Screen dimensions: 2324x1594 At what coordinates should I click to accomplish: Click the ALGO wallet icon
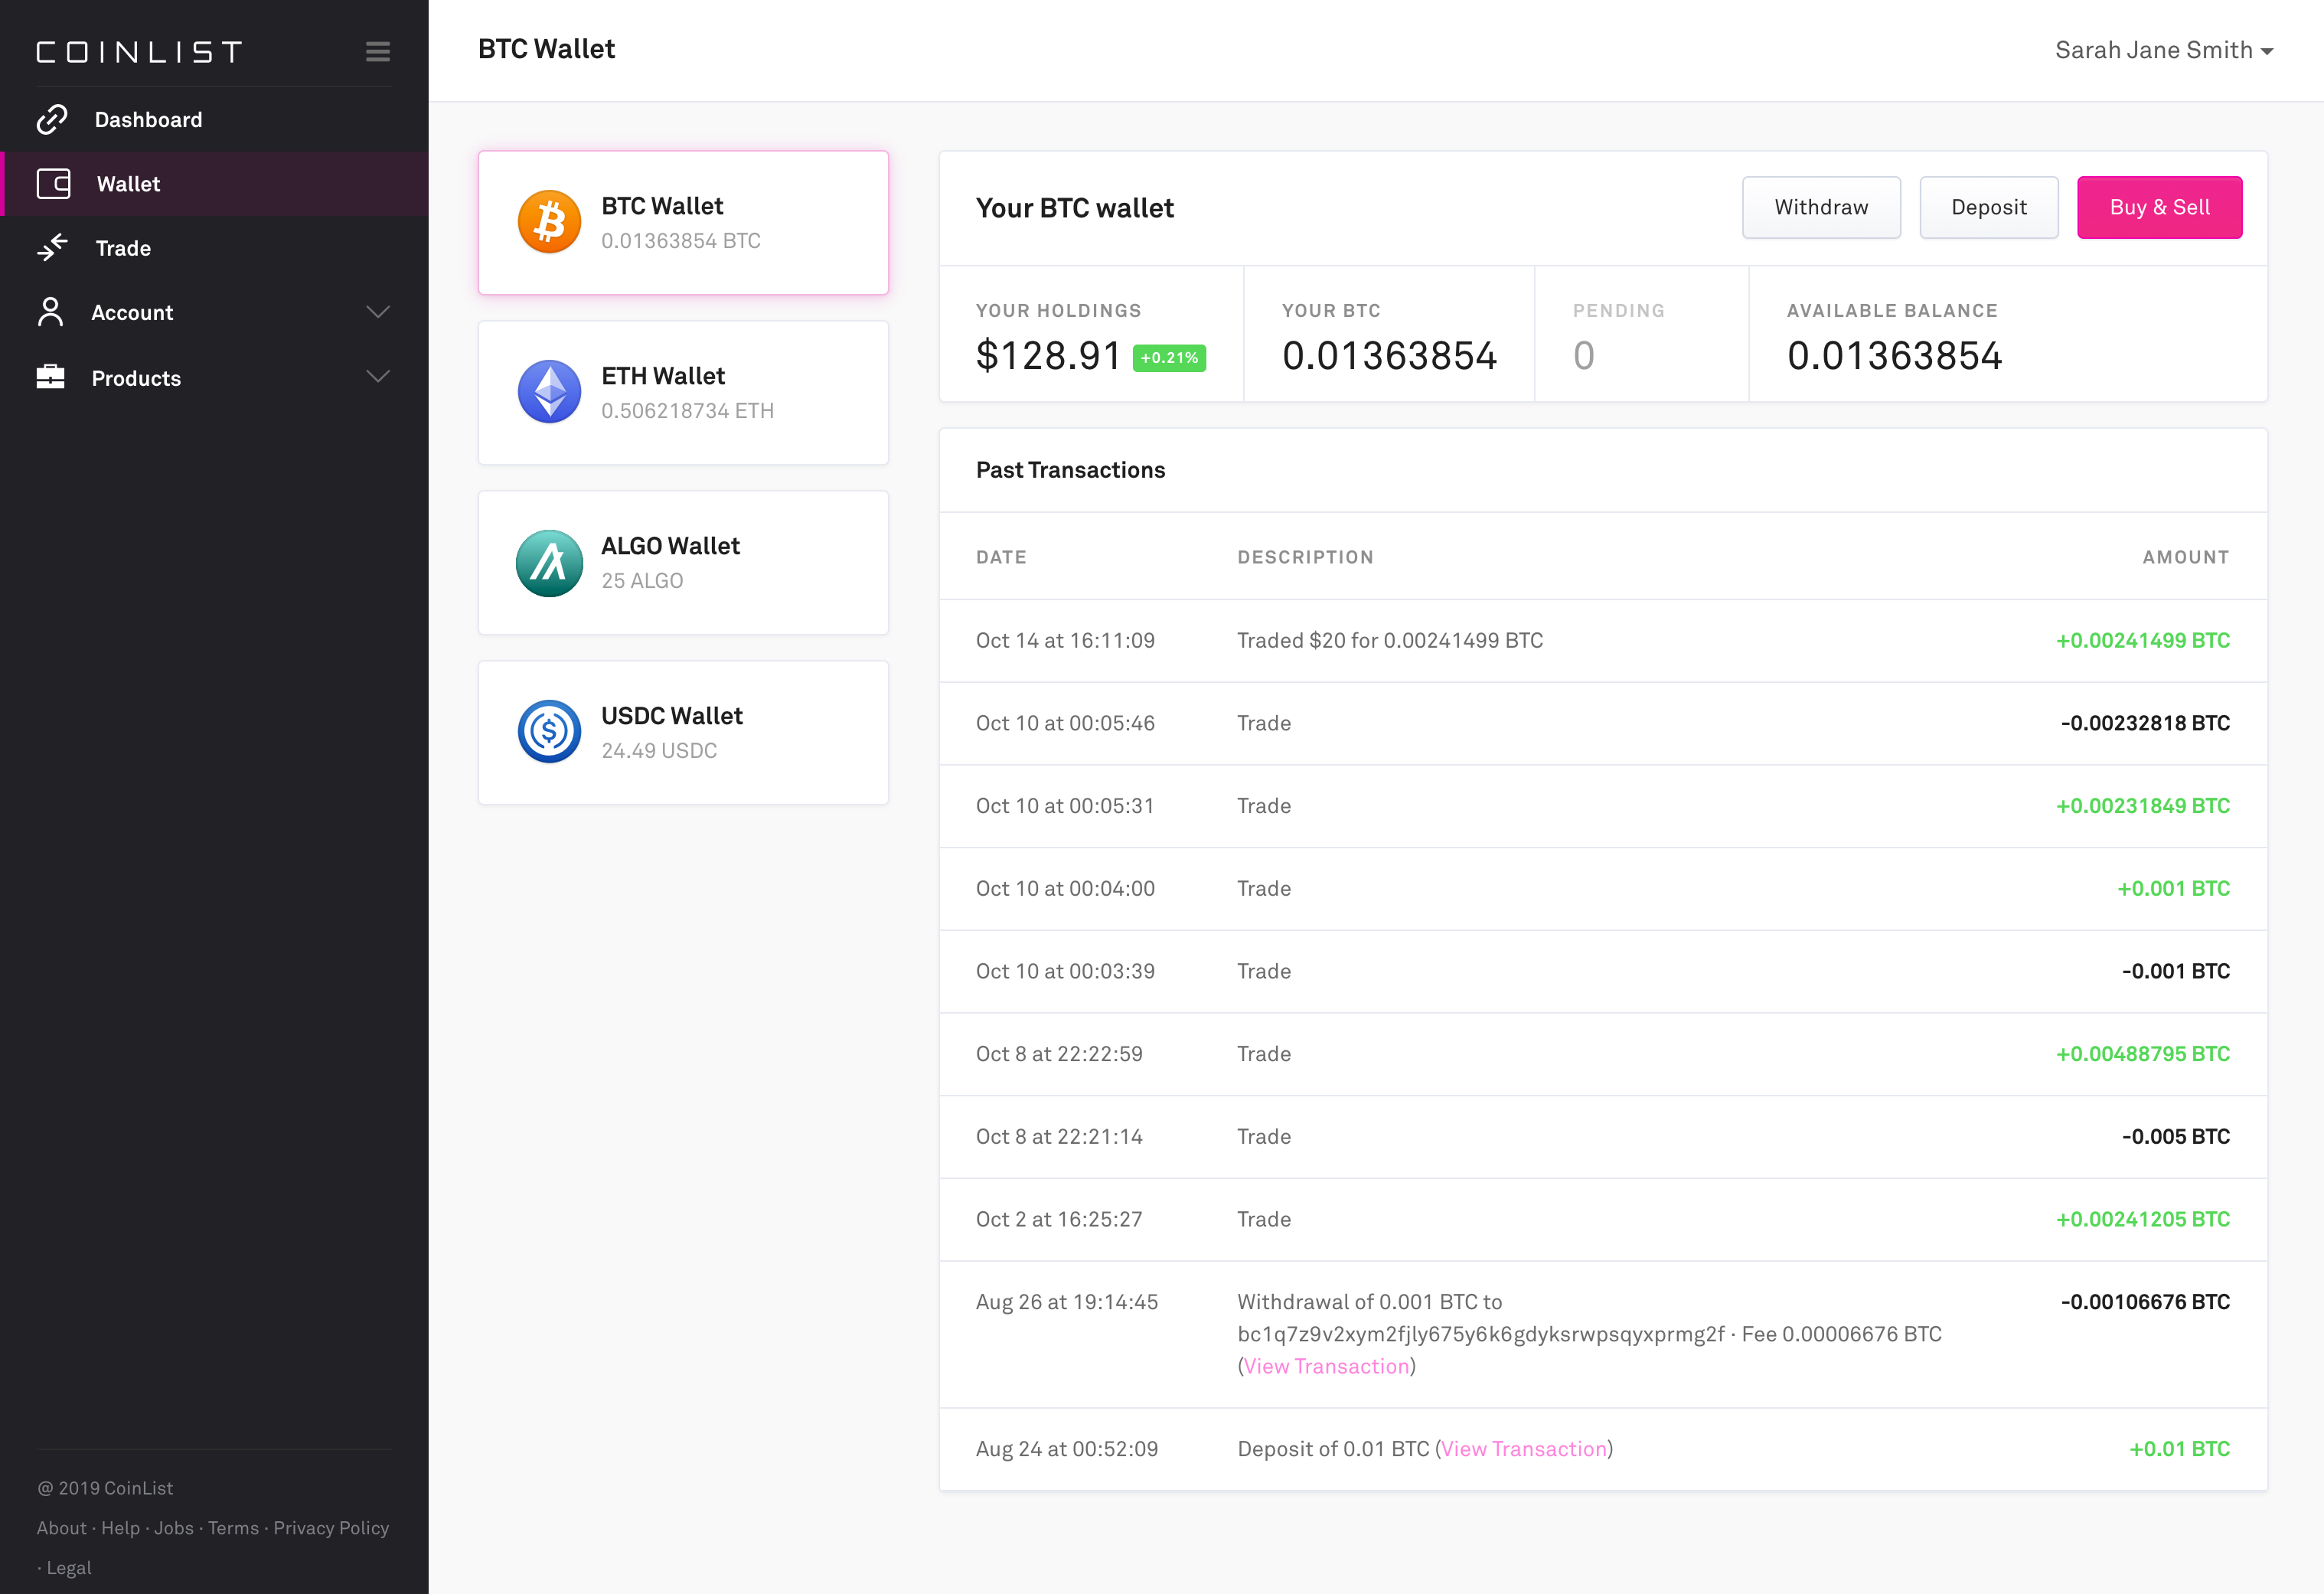[549, 562]
